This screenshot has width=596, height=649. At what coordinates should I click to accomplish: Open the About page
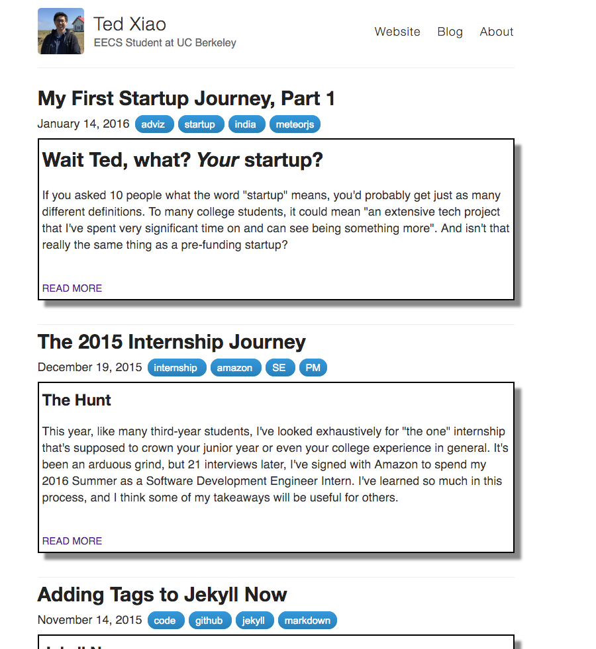point(497,32)
